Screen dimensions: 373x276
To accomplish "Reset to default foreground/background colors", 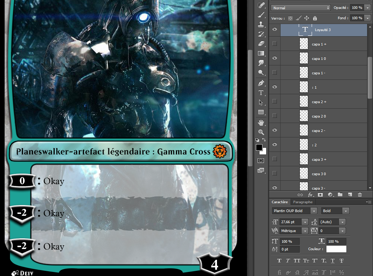I will tap(257, 140).
